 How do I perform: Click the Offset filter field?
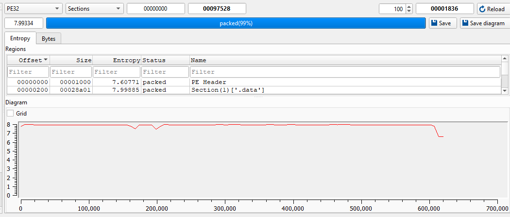(x=28, y=72)
